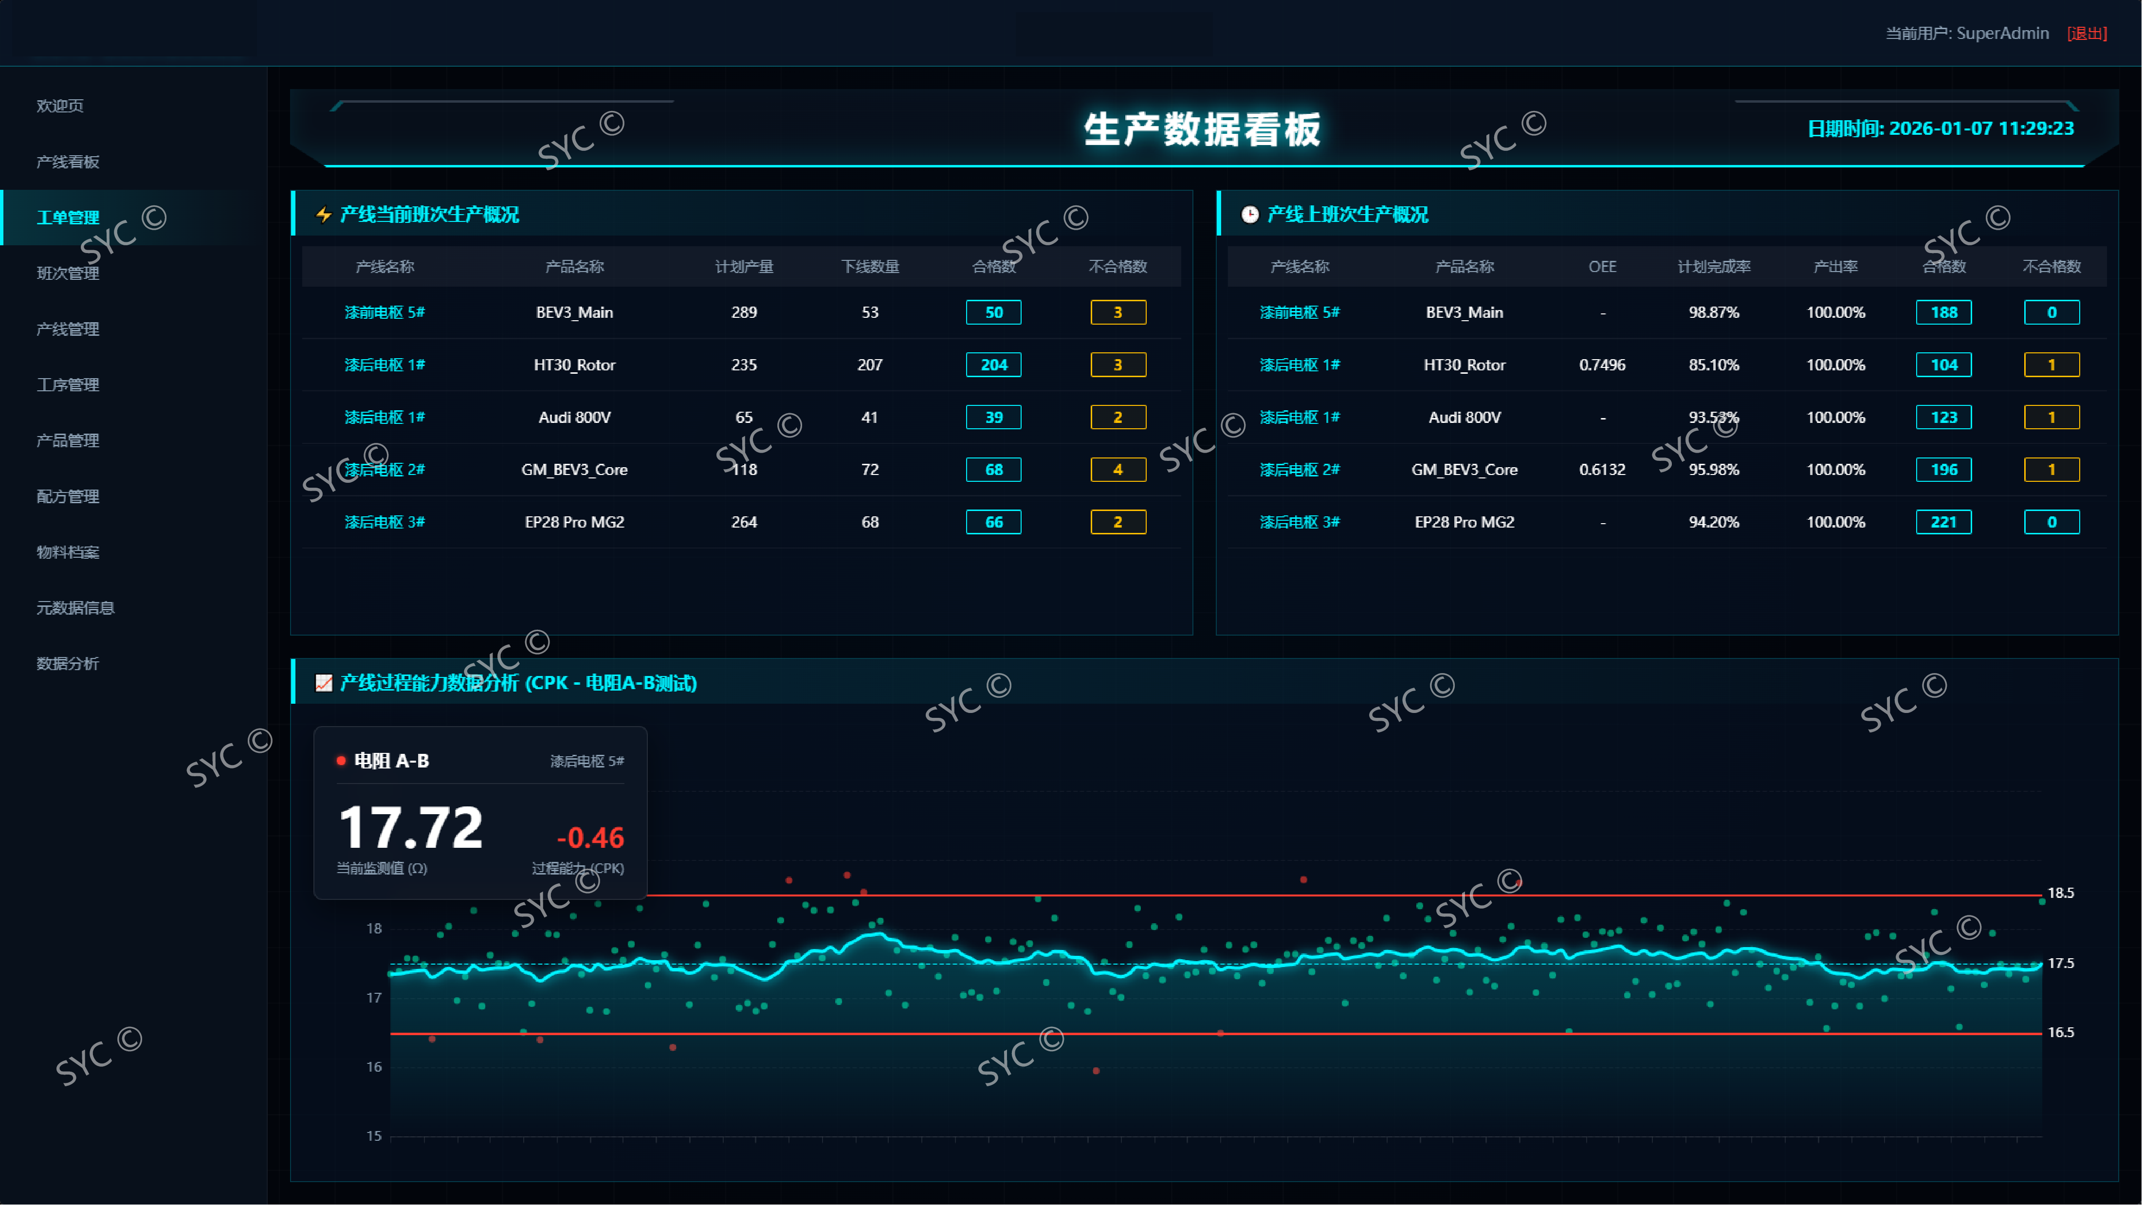This screenshot has width=2142, height=1205.
Task: Click qualified count badge 204 for HT30_Rotor
Action: click(994, 365)
